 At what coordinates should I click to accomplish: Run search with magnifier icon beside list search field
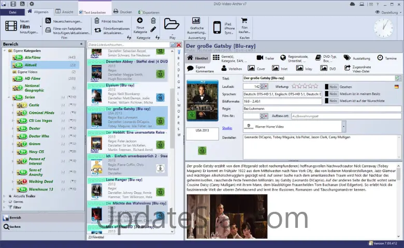coord(172,45)
